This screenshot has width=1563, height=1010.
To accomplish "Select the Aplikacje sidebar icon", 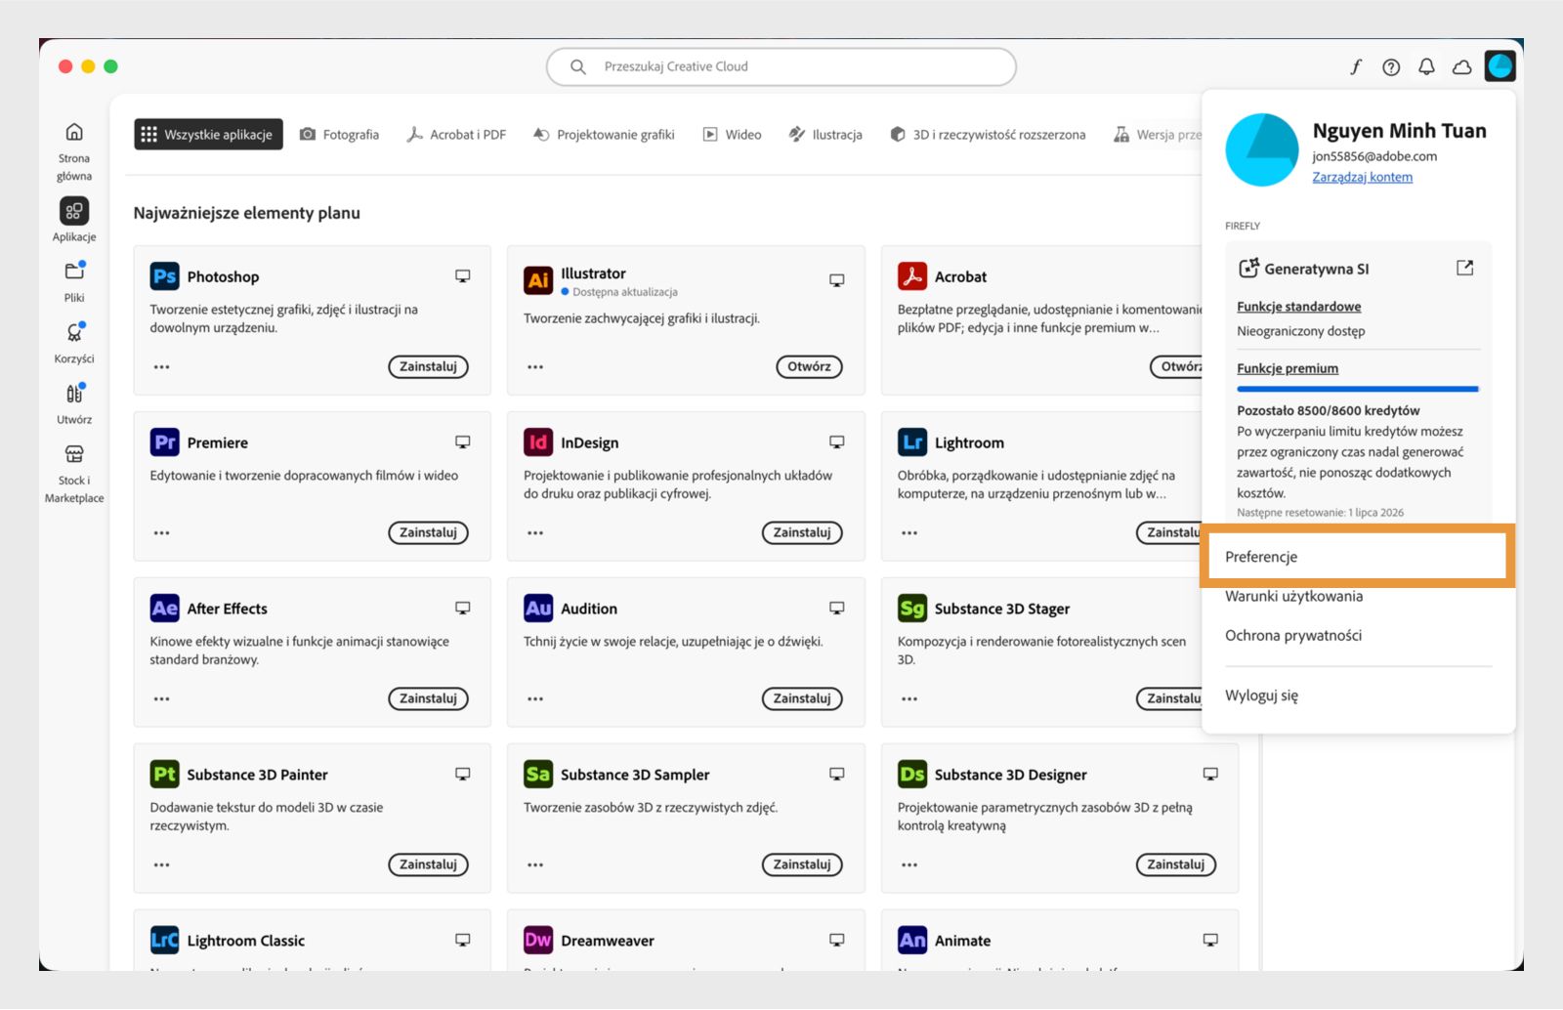I will pos(74,211).
